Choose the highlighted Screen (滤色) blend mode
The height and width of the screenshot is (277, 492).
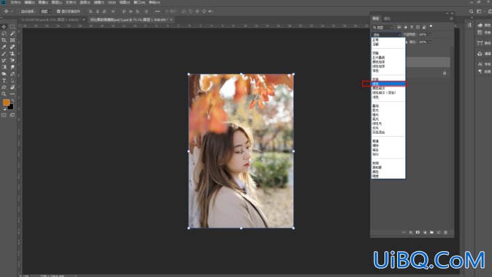pyautogui.click(x=388, y=84)
